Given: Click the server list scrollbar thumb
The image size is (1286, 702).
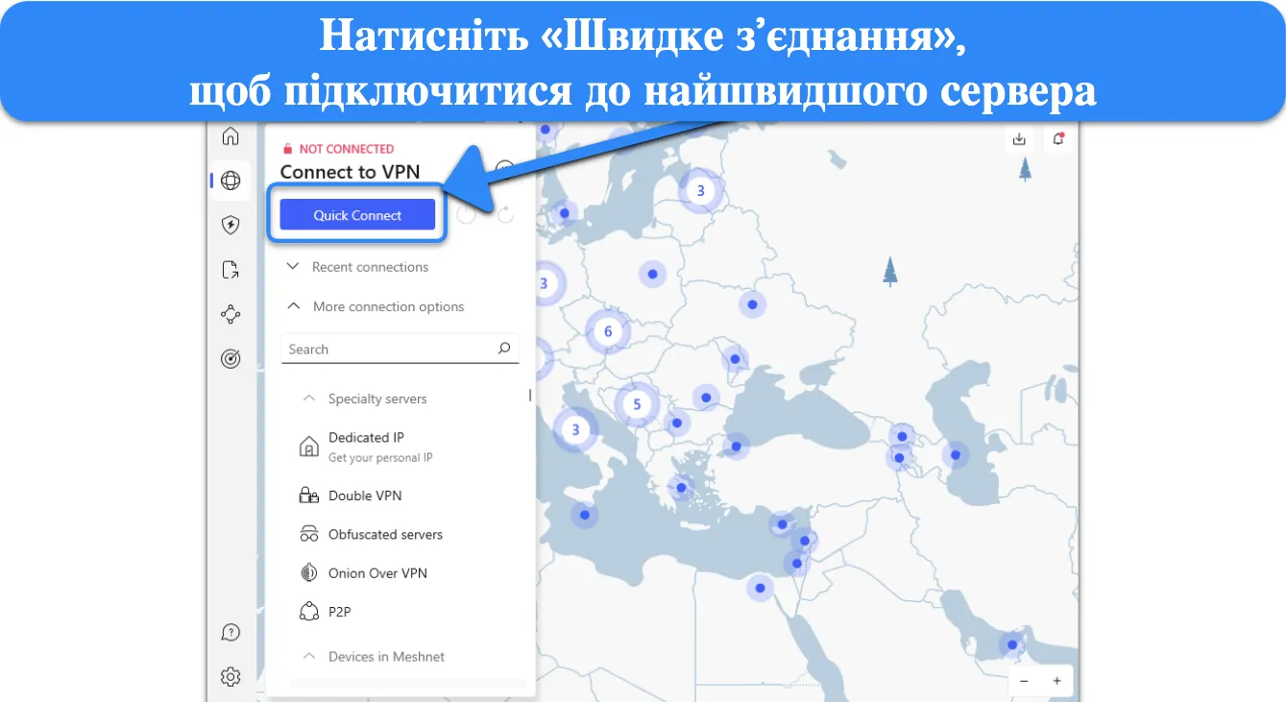Looking at the screenshot, I should (530, 395).
